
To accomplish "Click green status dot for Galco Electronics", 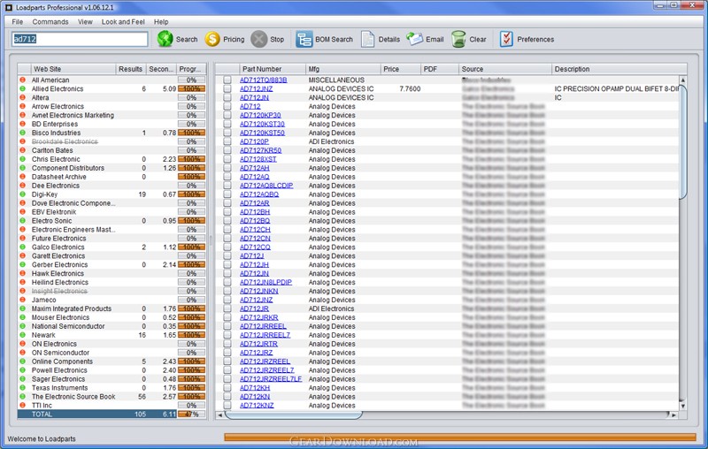I will pos(23,247).
